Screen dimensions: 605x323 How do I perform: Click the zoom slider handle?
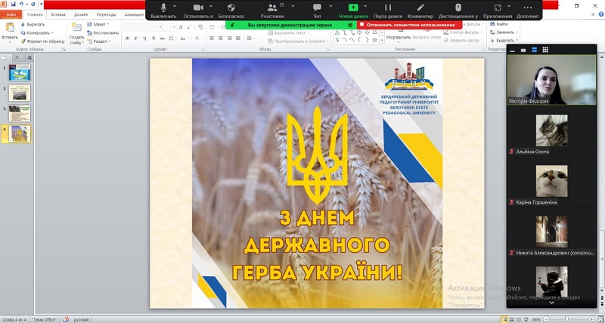click(566, 319)
